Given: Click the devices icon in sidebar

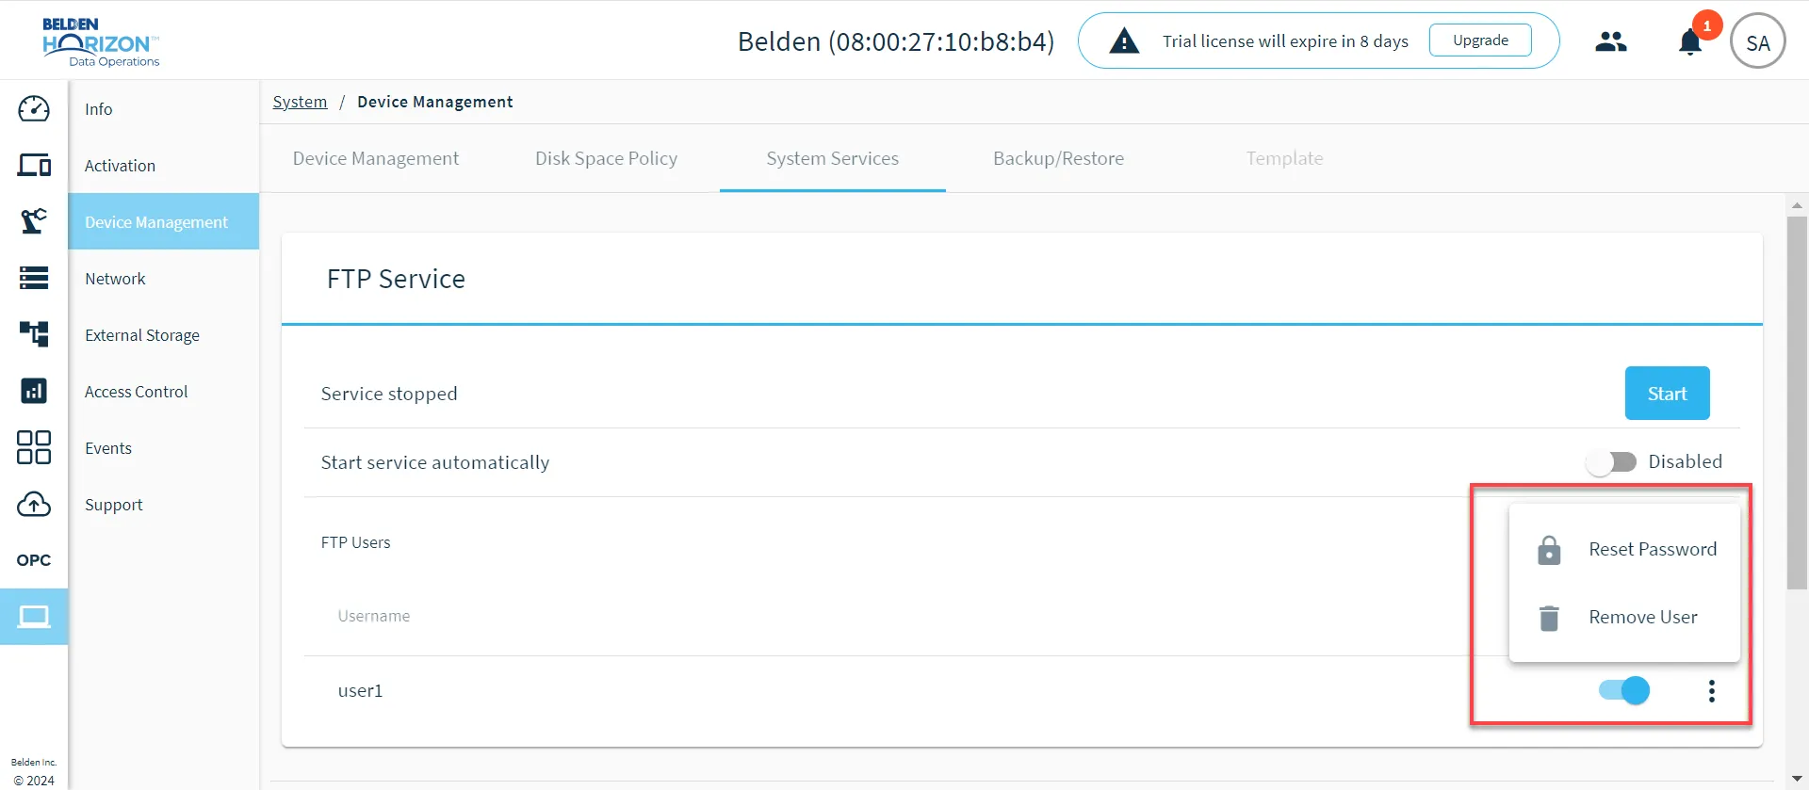Looking at the screenshot, I should click(34, 165).
